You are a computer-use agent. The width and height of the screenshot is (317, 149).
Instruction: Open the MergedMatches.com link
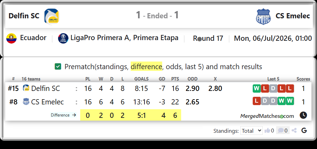(x=267, y=116)
